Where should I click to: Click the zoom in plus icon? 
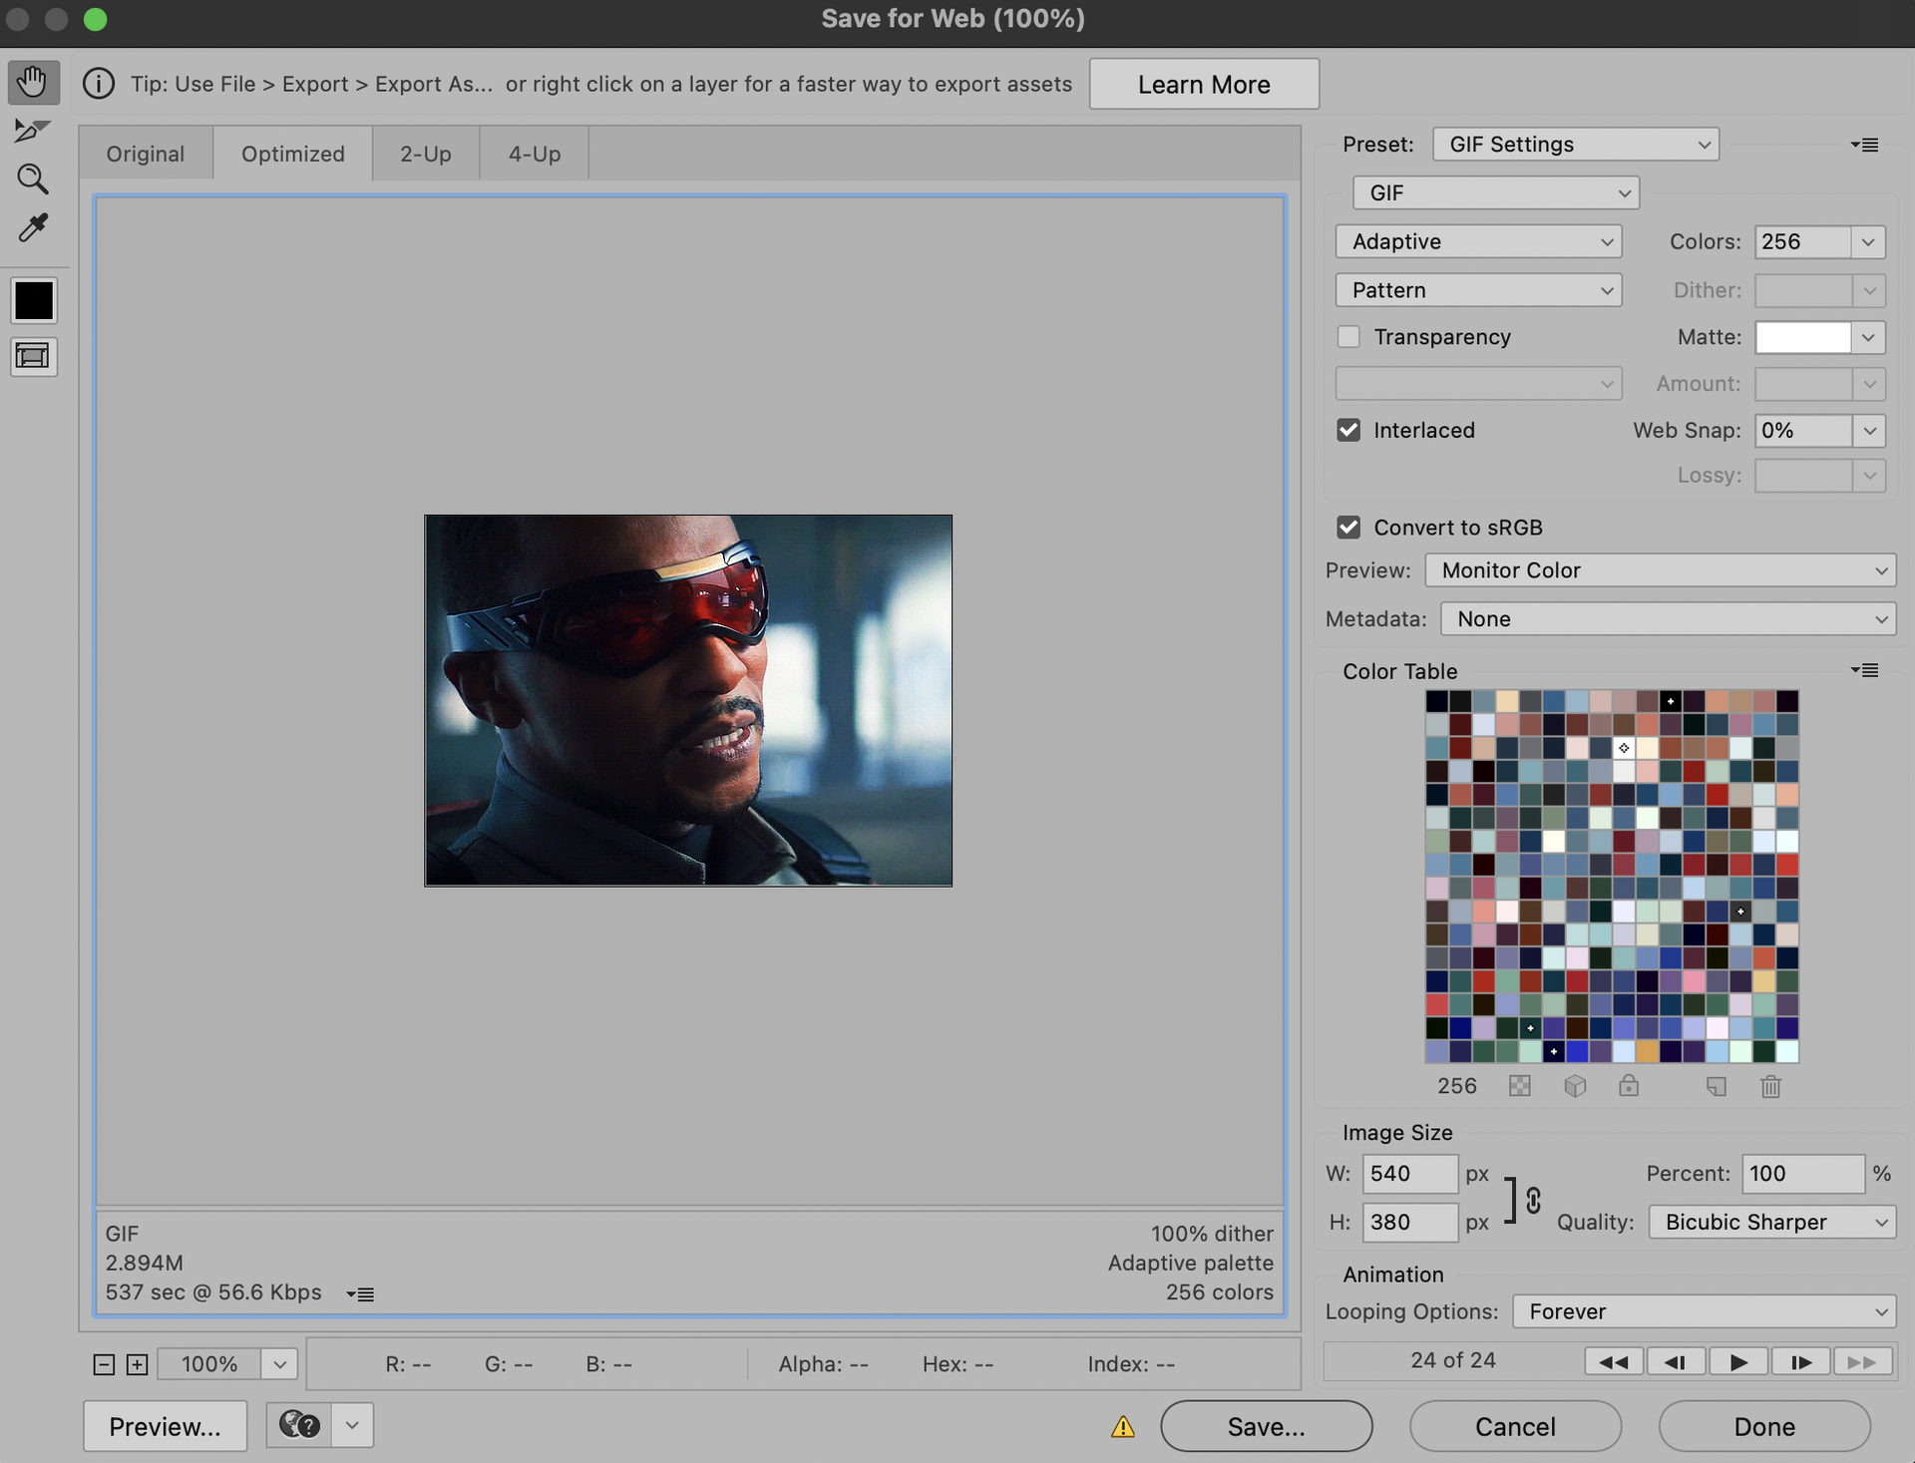[138, 1364]
